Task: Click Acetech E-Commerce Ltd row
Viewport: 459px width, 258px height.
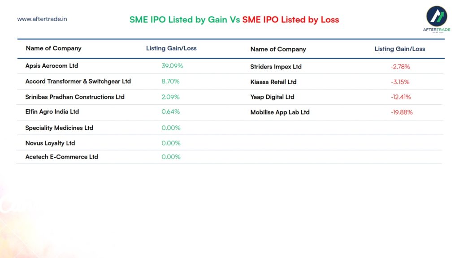Action: pos(61,157)
